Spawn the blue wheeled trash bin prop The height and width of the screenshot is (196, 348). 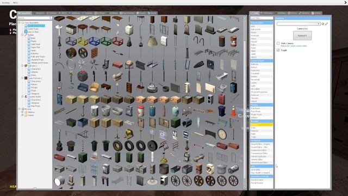(x=222, y=111)
